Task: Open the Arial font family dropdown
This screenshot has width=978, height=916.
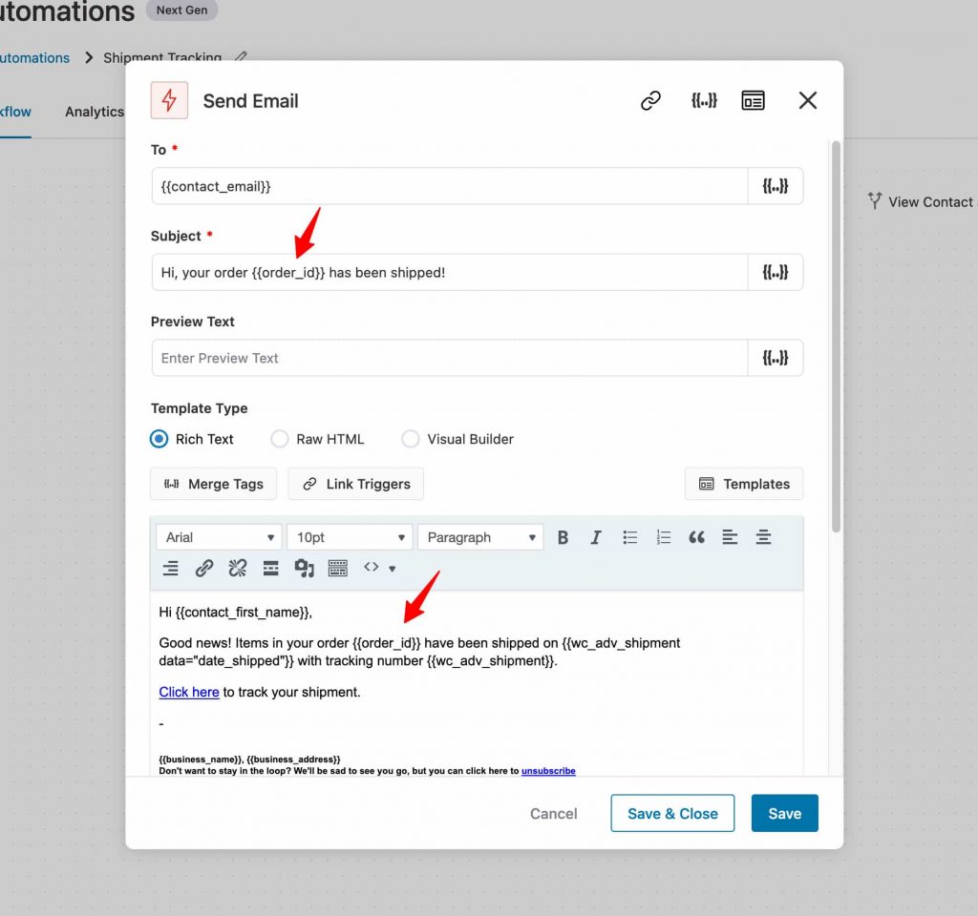Action: pos(219,537)
